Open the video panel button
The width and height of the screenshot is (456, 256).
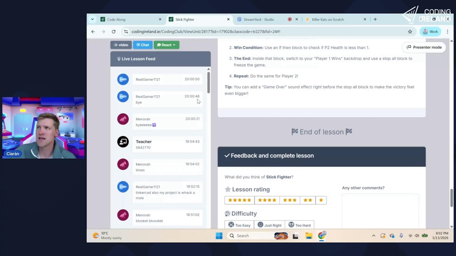(x=121, y=45)
